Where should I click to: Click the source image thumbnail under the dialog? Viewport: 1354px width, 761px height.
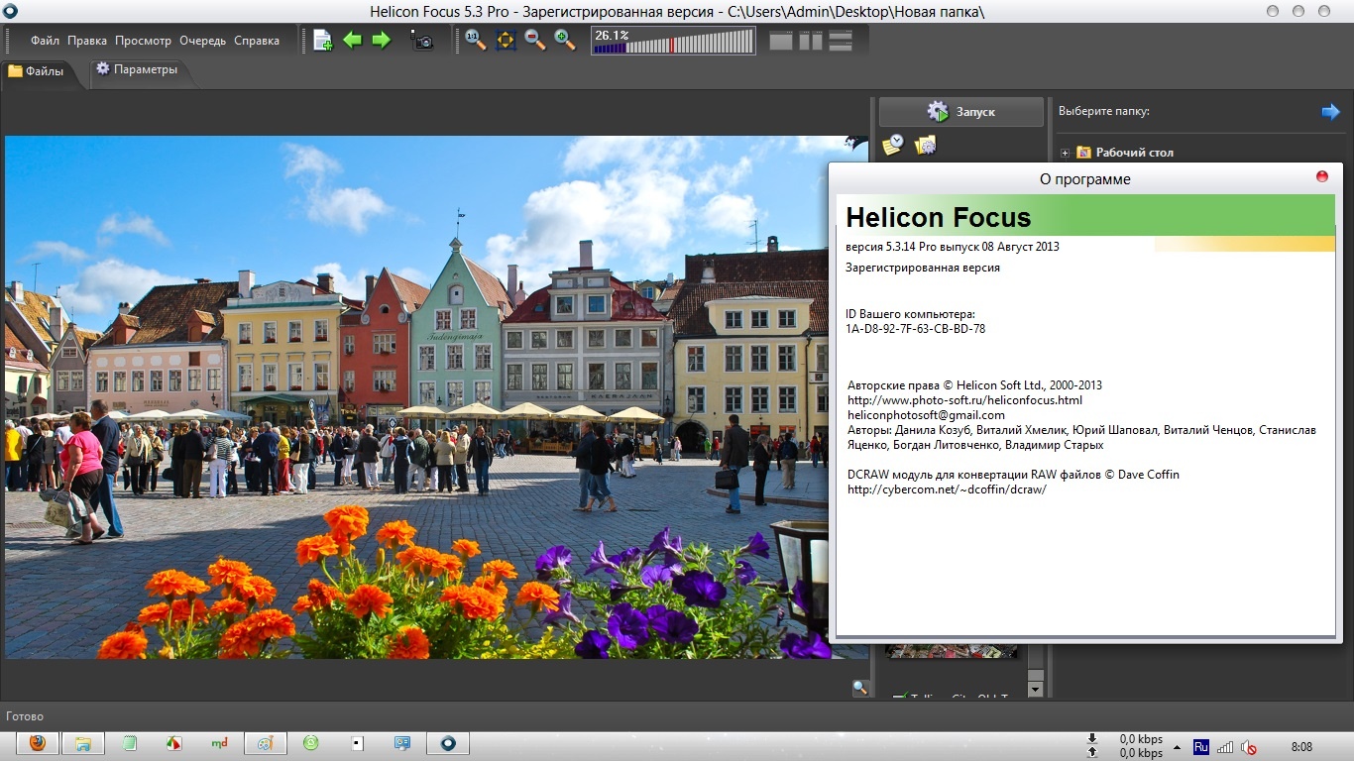952,651
